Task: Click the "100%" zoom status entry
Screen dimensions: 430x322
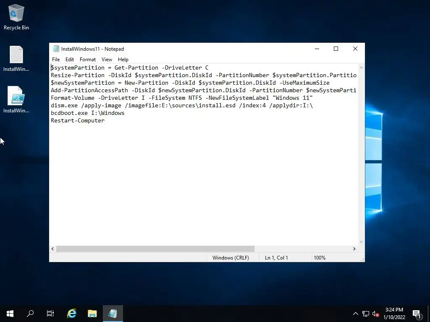Action: [x=320, y=258]
